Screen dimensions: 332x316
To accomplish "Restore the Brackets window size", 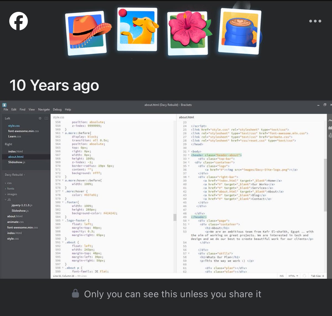I will point(325,105).
